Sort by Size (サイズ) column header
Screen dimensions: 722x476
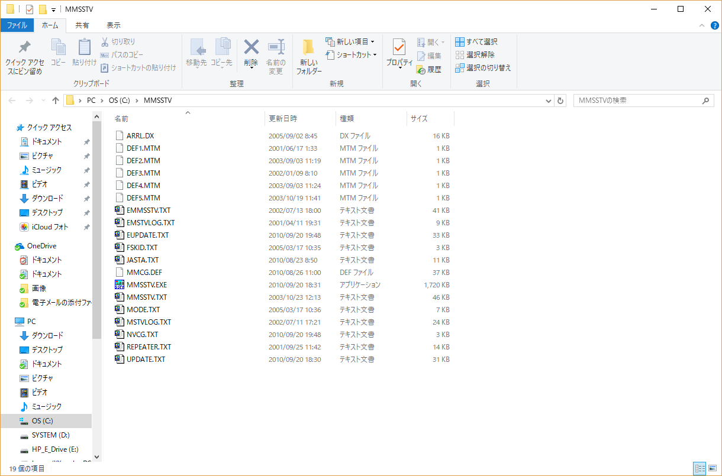click(x=419, y=119)
